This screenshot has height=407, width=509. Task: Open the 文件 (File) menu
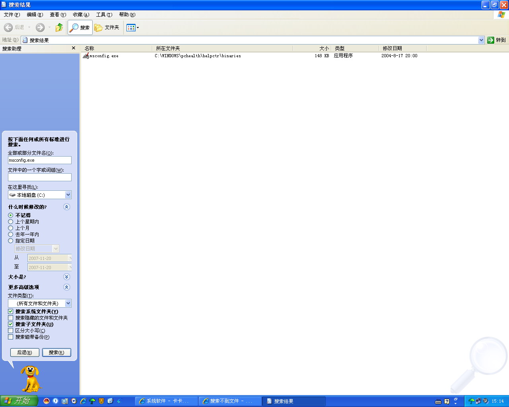(12, 15)
